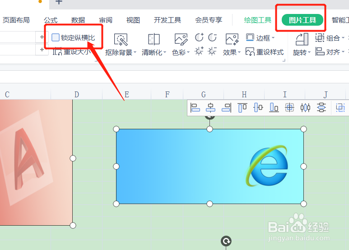Click the 重设大小 button
Viewport: 349px width, 250px height.
tap(72, 52)
